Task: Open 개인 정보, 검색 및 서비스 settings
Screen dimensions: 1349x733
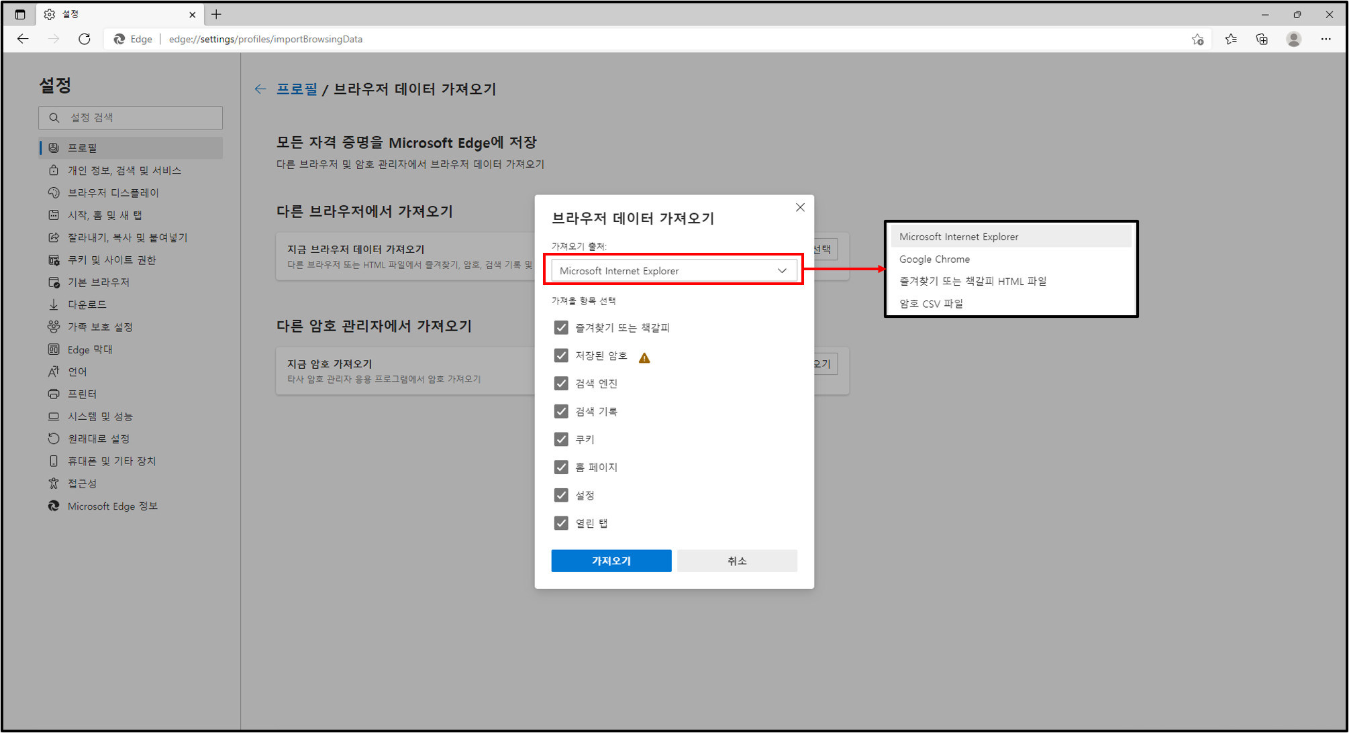Action: (131, 170)
